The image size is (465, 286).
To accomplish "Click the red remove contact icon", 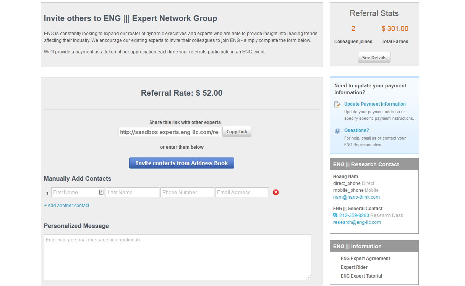I will pyautogui.click(x=276, y=192).
